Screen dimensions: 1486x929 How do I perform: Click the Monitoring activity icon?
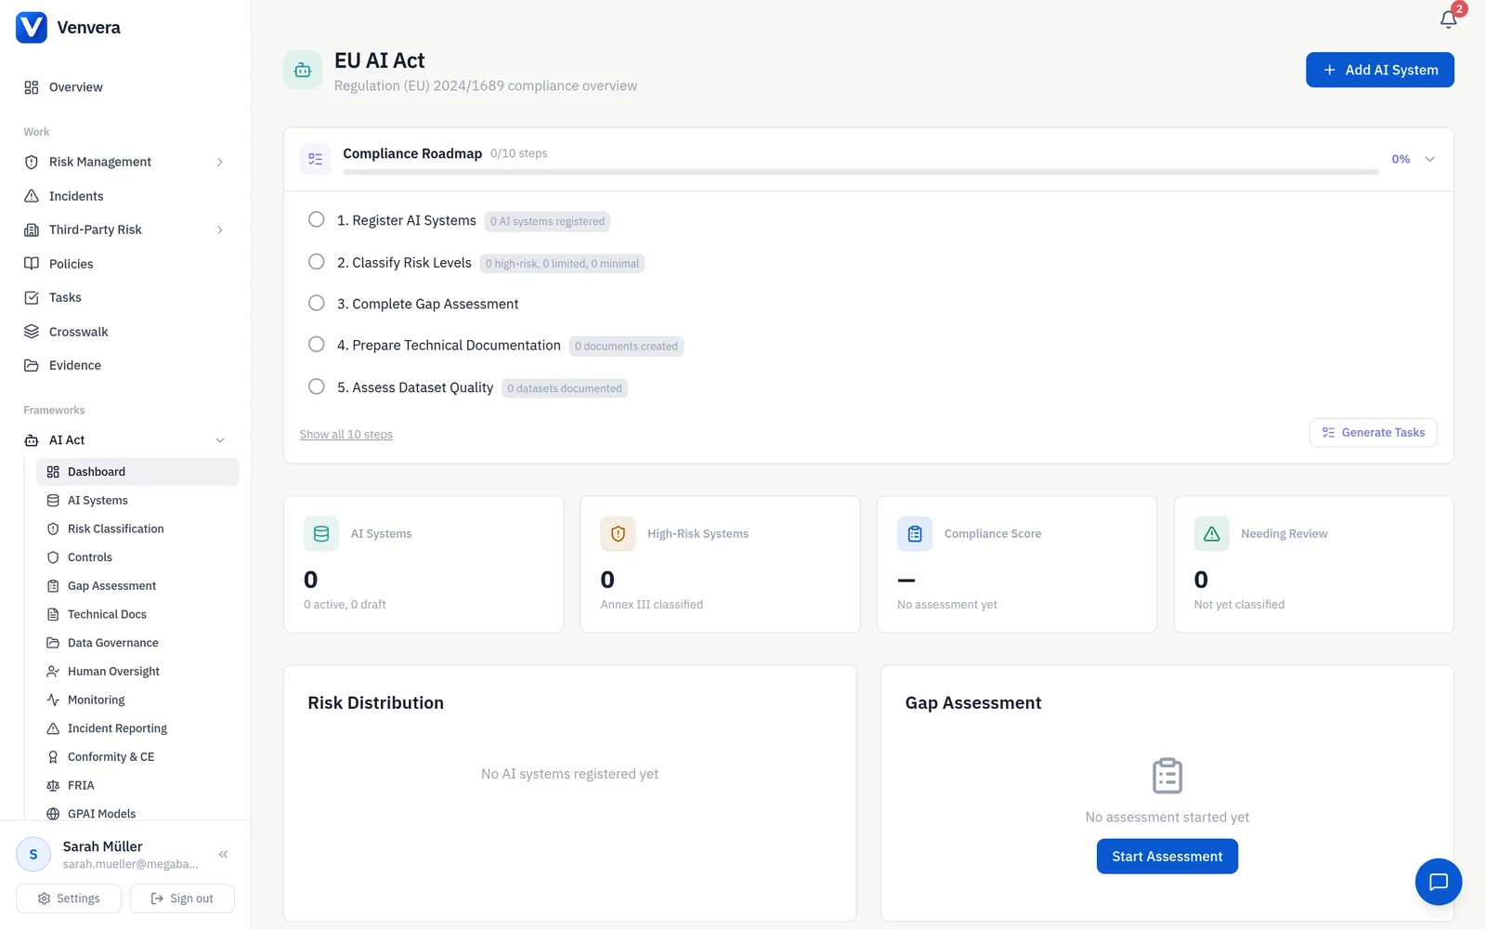pos(53,700)
